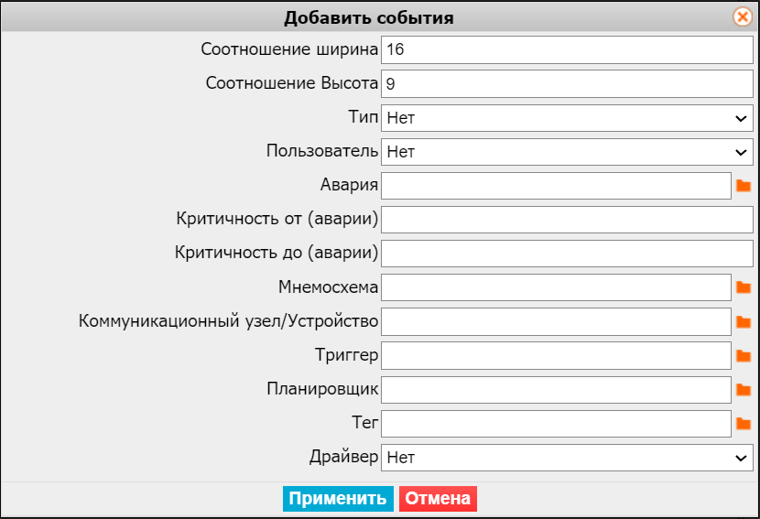Viewport: 760px width, 519px height.
Task: Browse for Мнемосхема with folder icon
Action: (743, 287)
